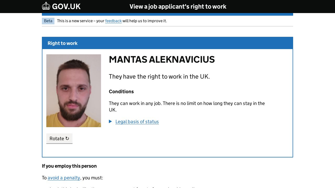
Task: Click the circular rotate arrow icon
Action: point(67,138)
